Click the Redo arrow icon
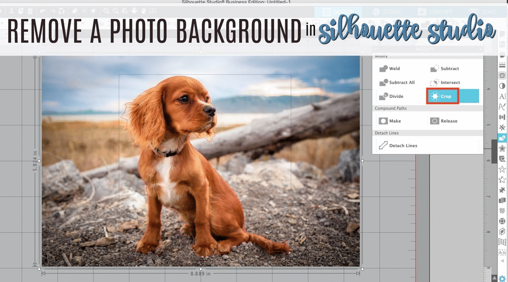Screen dimensions: 508x282 (53, 11)
